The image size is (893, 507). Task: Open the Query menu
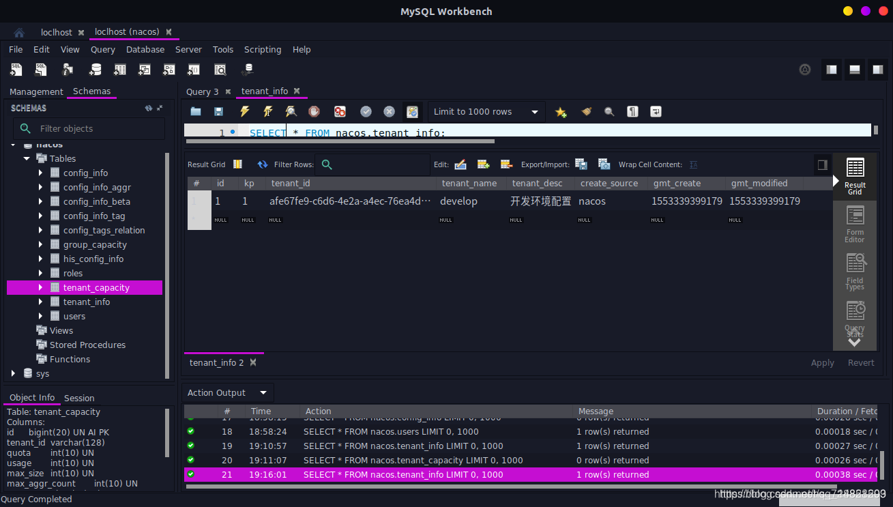(103, 49)
